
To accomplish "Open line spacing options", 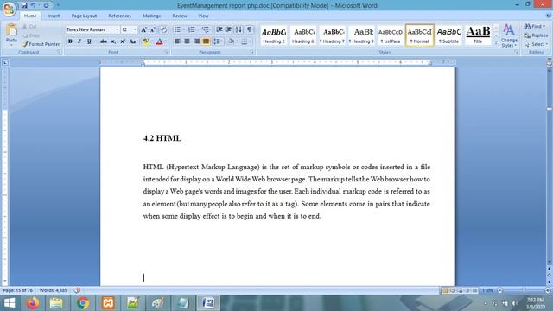I will tap(219, 41).
